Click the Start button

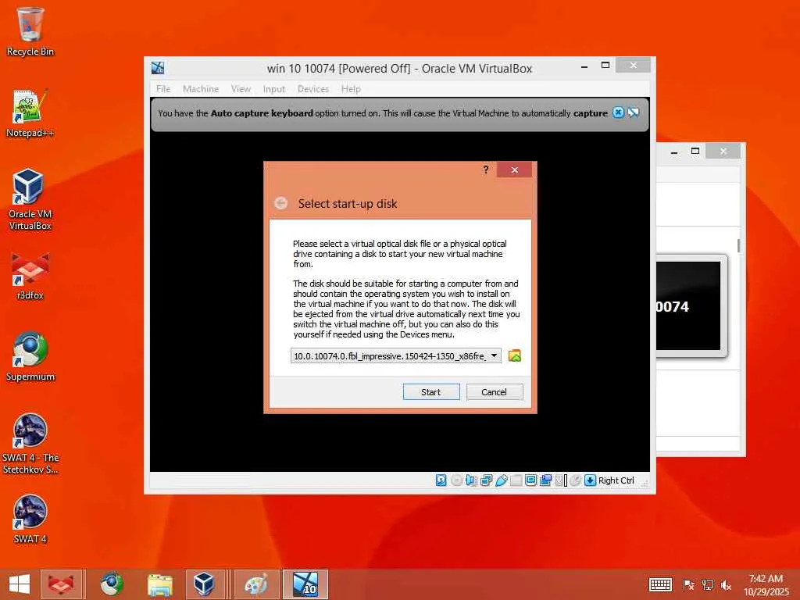pyautogui.click(x=431, y=392)
